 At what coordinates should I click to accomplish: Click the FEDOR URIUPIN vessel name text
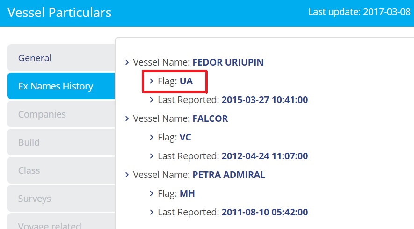[228, 62]
